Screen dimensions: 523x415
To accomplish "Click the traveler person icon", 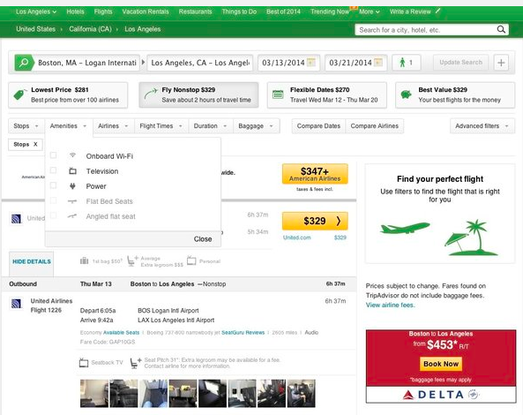I will [x=402, y=63].
